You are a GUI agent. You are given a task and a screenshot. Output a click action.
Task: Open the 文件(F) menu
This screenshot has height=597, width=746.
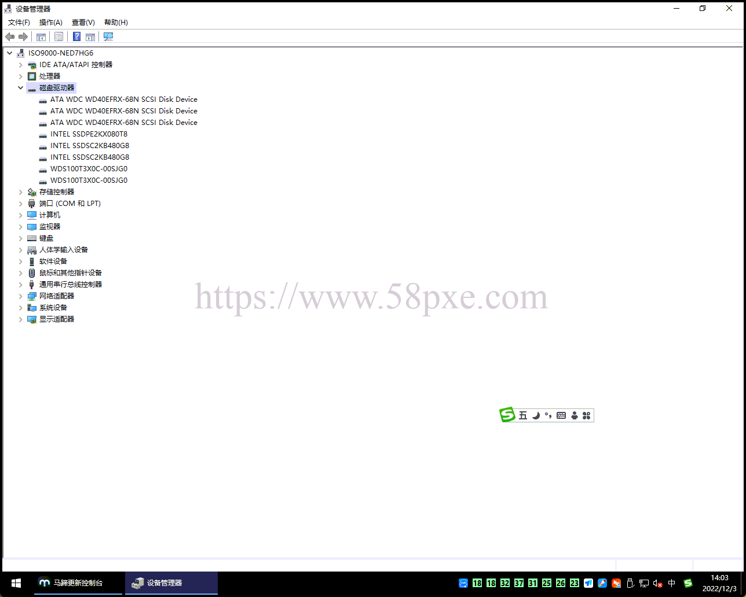click(19, 22)
